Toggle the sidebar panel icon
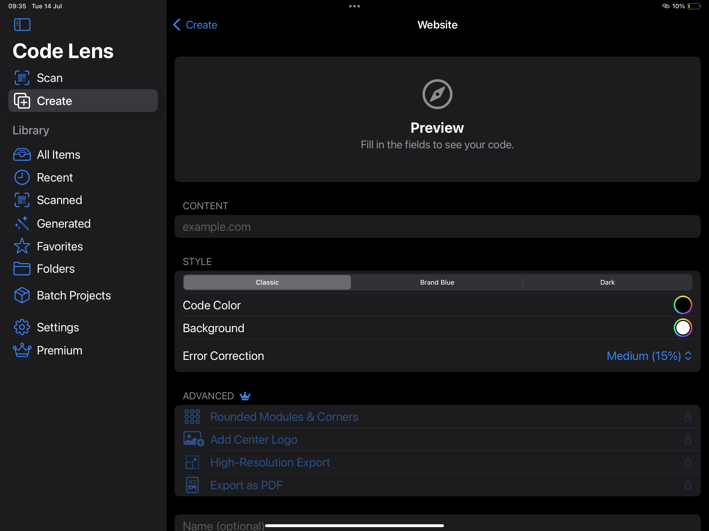Screen dimensions: 709x531 click(22, 25)
